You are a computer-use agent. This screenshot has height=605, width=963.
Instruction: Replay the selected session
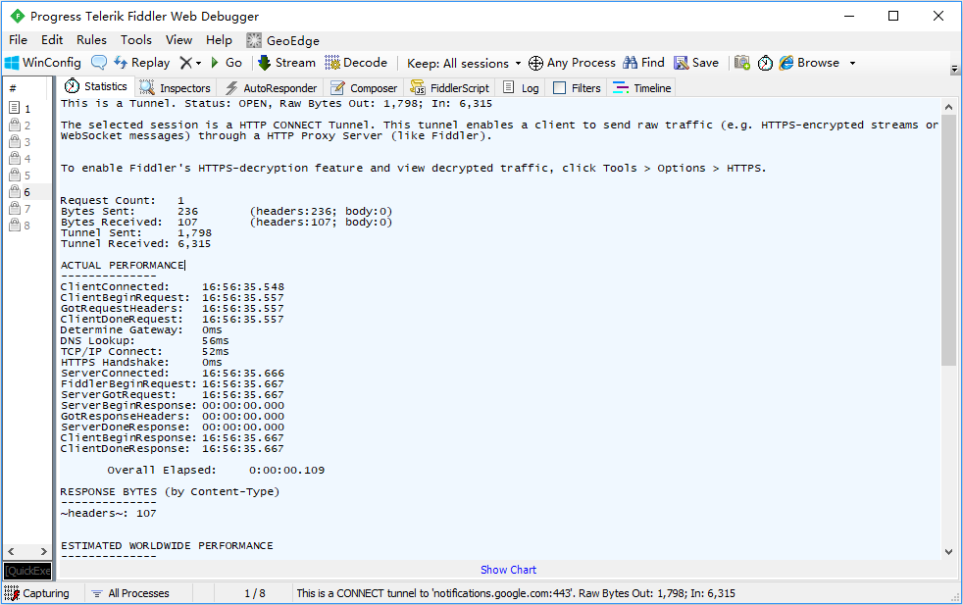click(142, 63)
